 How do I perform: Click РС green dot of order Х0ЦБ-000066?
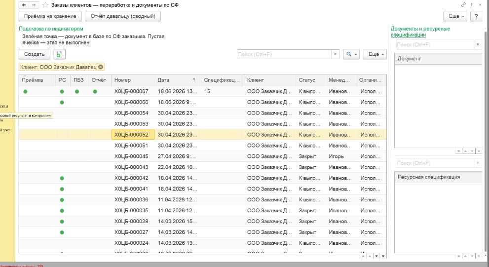click(62, 102)
